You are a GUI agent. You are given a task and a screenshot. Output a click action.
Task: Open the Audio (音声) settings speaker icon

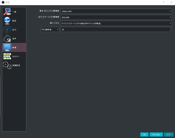pyautogui.click(x=7, y=39)
